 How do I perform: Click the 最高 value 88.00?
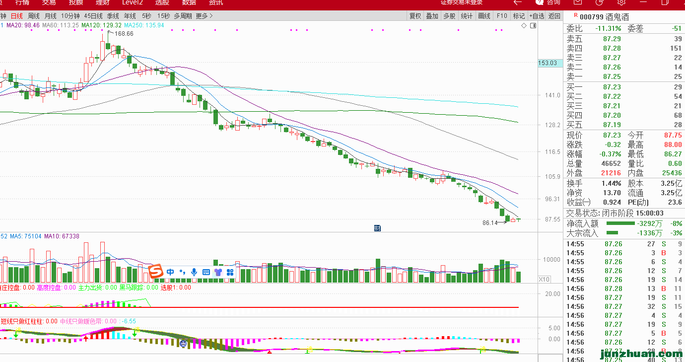(673, 145)
